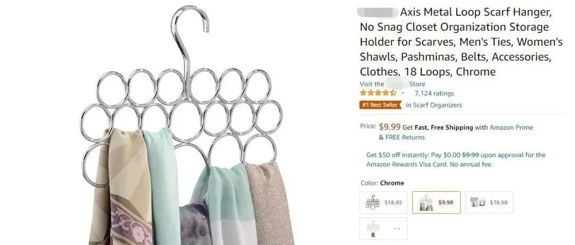This screenshot has height=245, width=575.
Task: Click the product title text
Action: coord(461,42)
